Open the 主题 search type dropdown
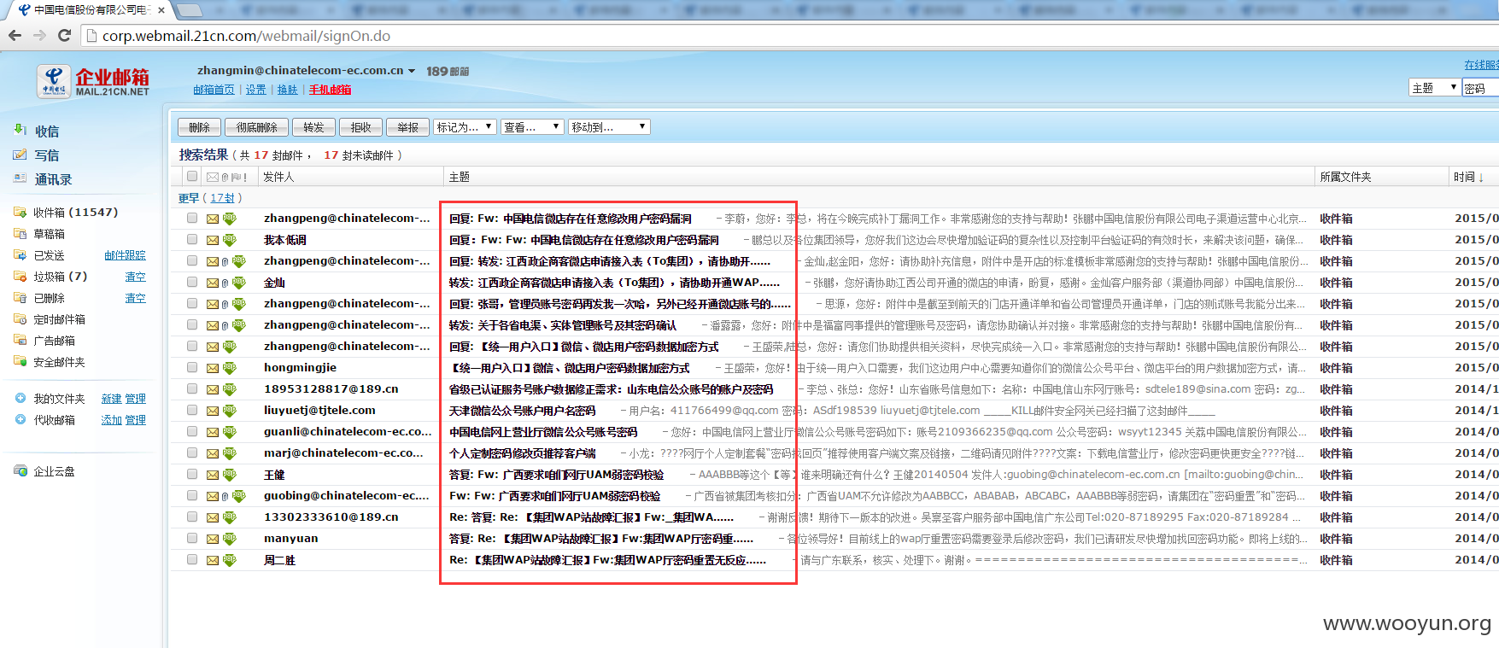Viewport: 1499px width, 648px height. 1434,87
